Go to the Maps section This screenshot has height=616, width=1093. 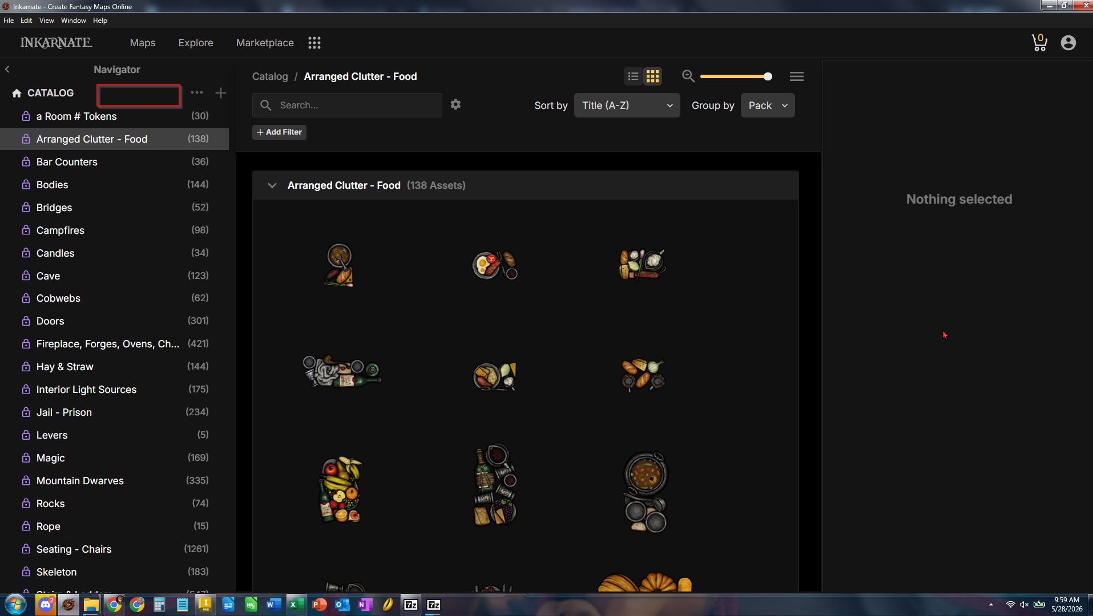143,43
